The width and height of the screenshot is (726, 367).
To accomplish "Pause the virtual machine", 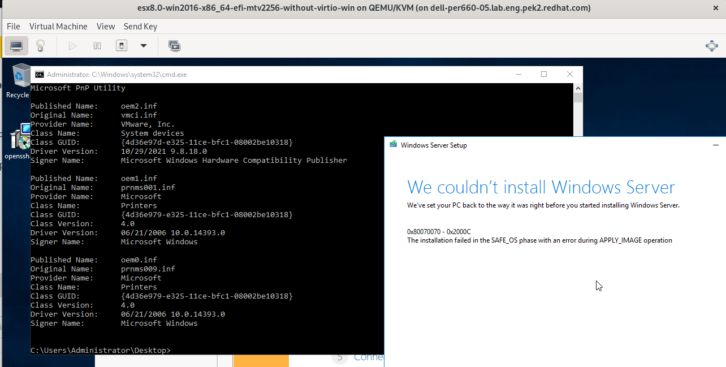I will [97, 46].
